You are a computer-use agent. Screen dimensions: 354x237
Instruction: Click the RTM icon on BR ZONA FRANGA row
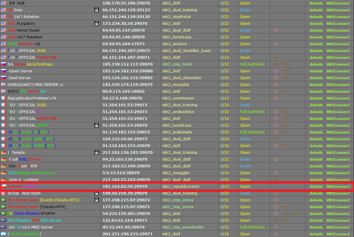point(295,214)
